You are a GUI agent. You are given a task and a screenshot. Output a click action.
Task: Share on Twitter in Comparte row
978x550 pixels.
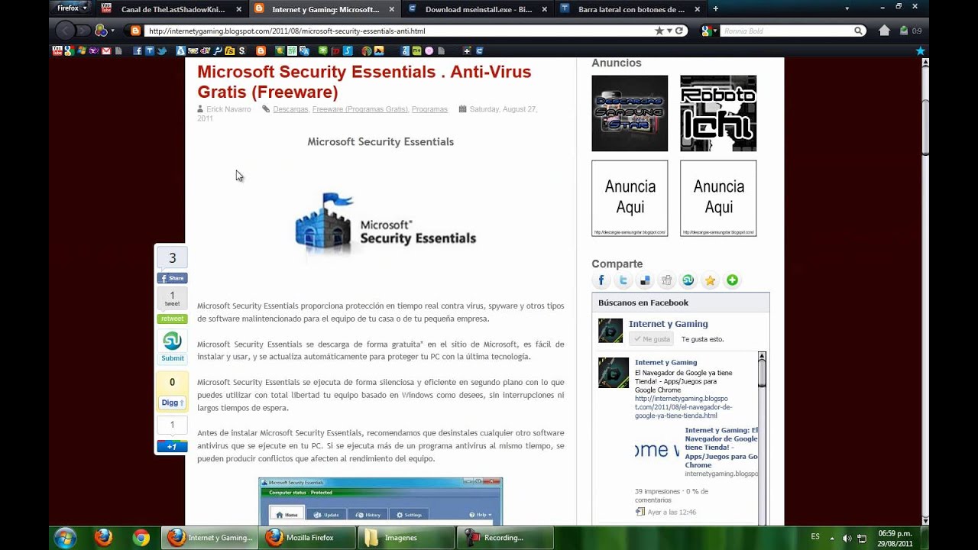click(x=623, y=280)
